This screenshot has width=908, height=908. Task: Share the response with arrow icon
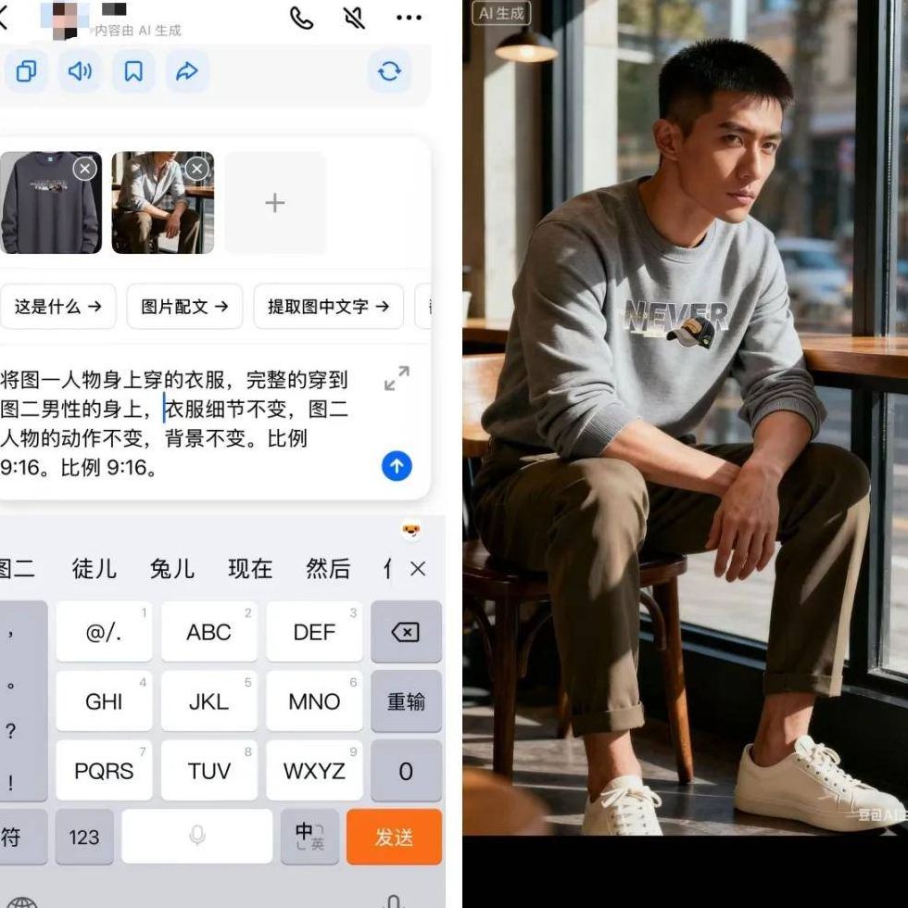[x=187, y=71]
